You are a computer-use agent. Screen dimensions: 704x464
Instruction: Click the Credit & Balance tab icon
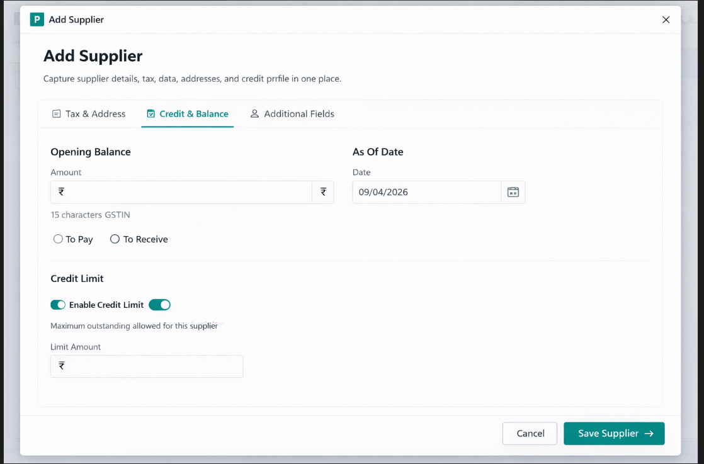pyautogui.click(x=150, y=114)
